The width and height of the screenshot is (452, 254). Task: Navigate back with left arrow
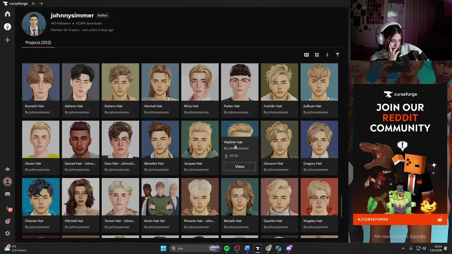[34, 4]
